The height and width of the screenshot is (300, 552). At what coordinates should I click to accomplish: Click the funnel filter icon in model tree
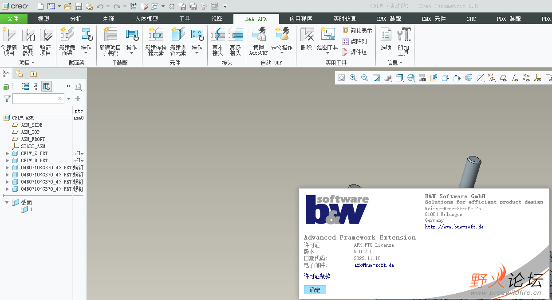coord(7,99)
